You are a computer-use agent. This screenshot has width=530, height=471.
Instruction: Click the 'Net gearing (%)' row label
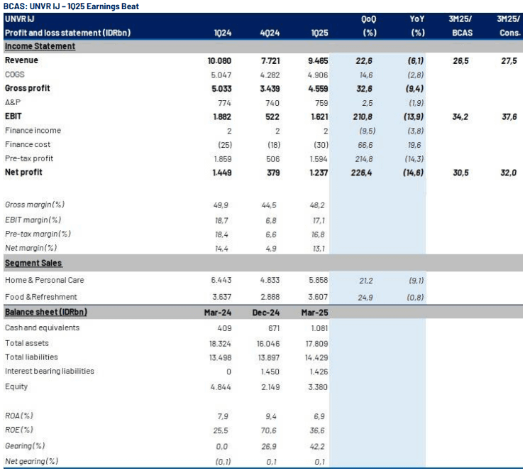(x=31, y=461)
